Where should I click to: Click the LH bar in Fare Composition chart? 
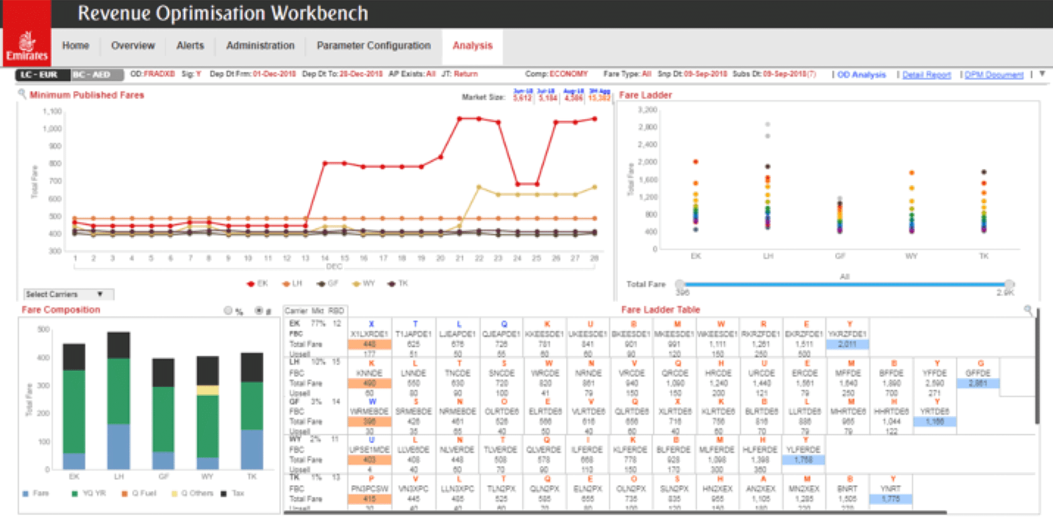pos(118,400)
